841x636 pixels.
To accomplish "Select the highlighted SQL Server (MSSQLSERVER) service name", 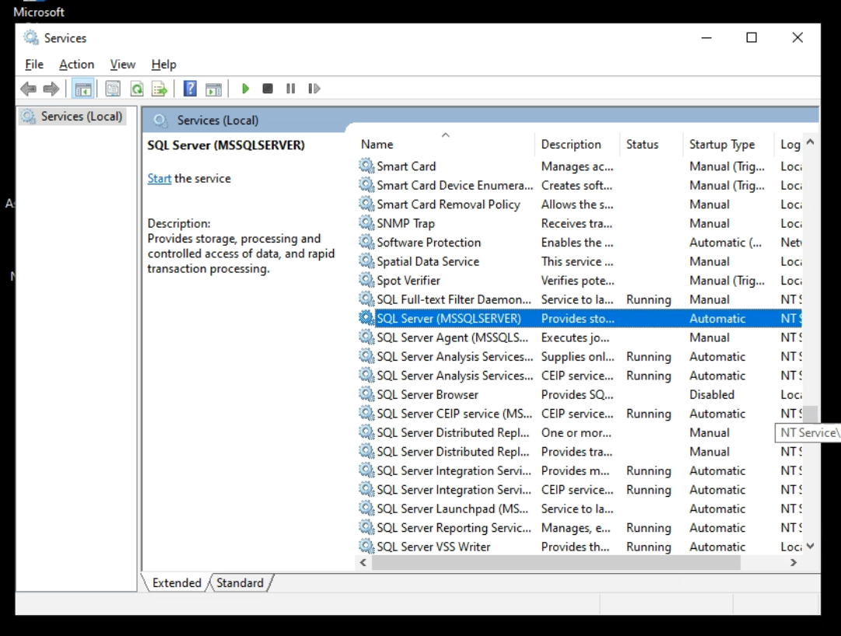I will [x=449, y=318].
